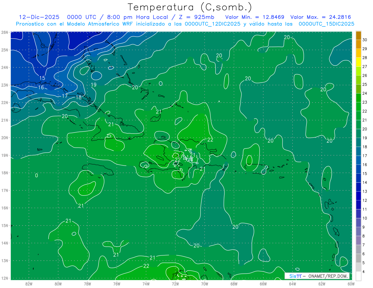Click the "16" contour label on the map

[x=41, y=88]
